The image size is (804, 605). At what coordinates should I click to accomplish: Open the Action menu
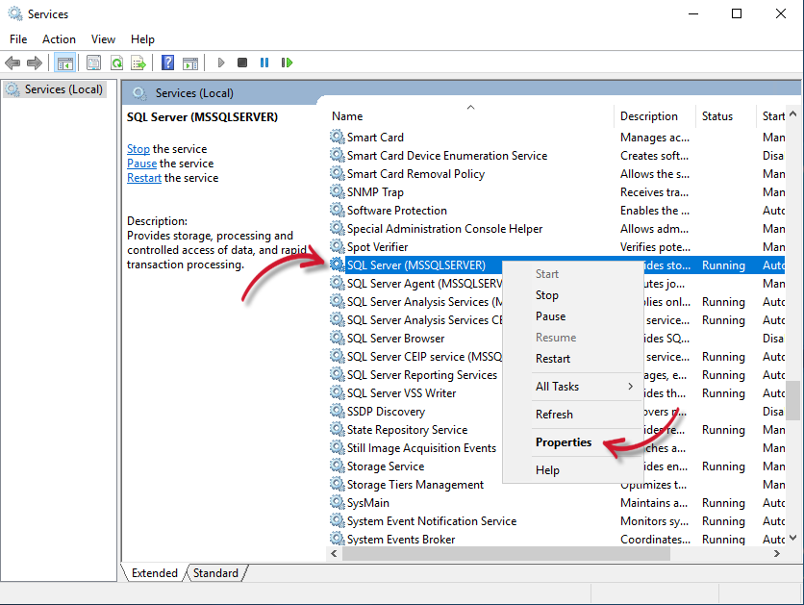59,39
